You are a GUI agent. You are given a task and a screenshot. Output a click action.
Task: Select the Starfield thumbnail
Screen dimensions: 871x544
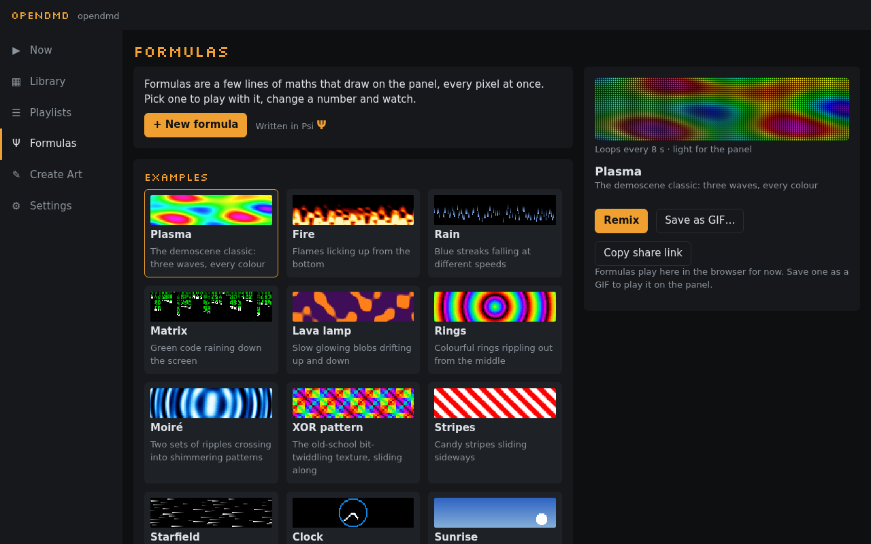point(211,513)
